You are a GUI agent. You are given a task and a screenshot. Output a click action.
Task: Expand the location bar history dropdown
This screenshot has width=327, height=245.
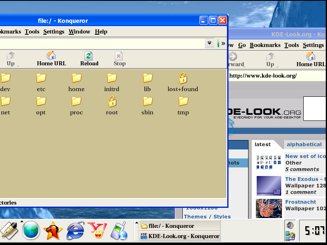(x=209, y=43)
